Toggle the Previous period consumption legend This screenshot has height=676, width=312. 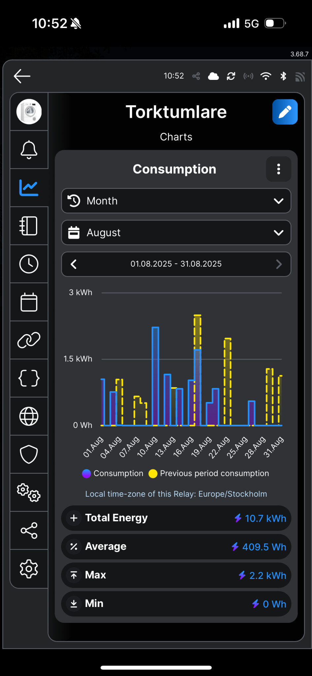click(x=209, y=473)
